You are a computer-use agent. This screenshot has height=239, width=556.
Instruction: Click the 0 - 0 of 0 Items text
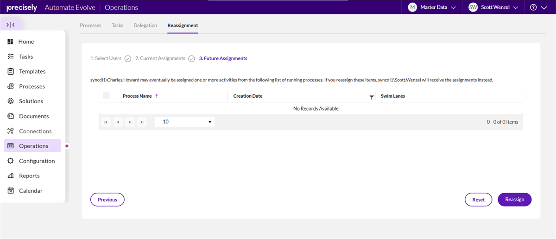coord(502,122)
